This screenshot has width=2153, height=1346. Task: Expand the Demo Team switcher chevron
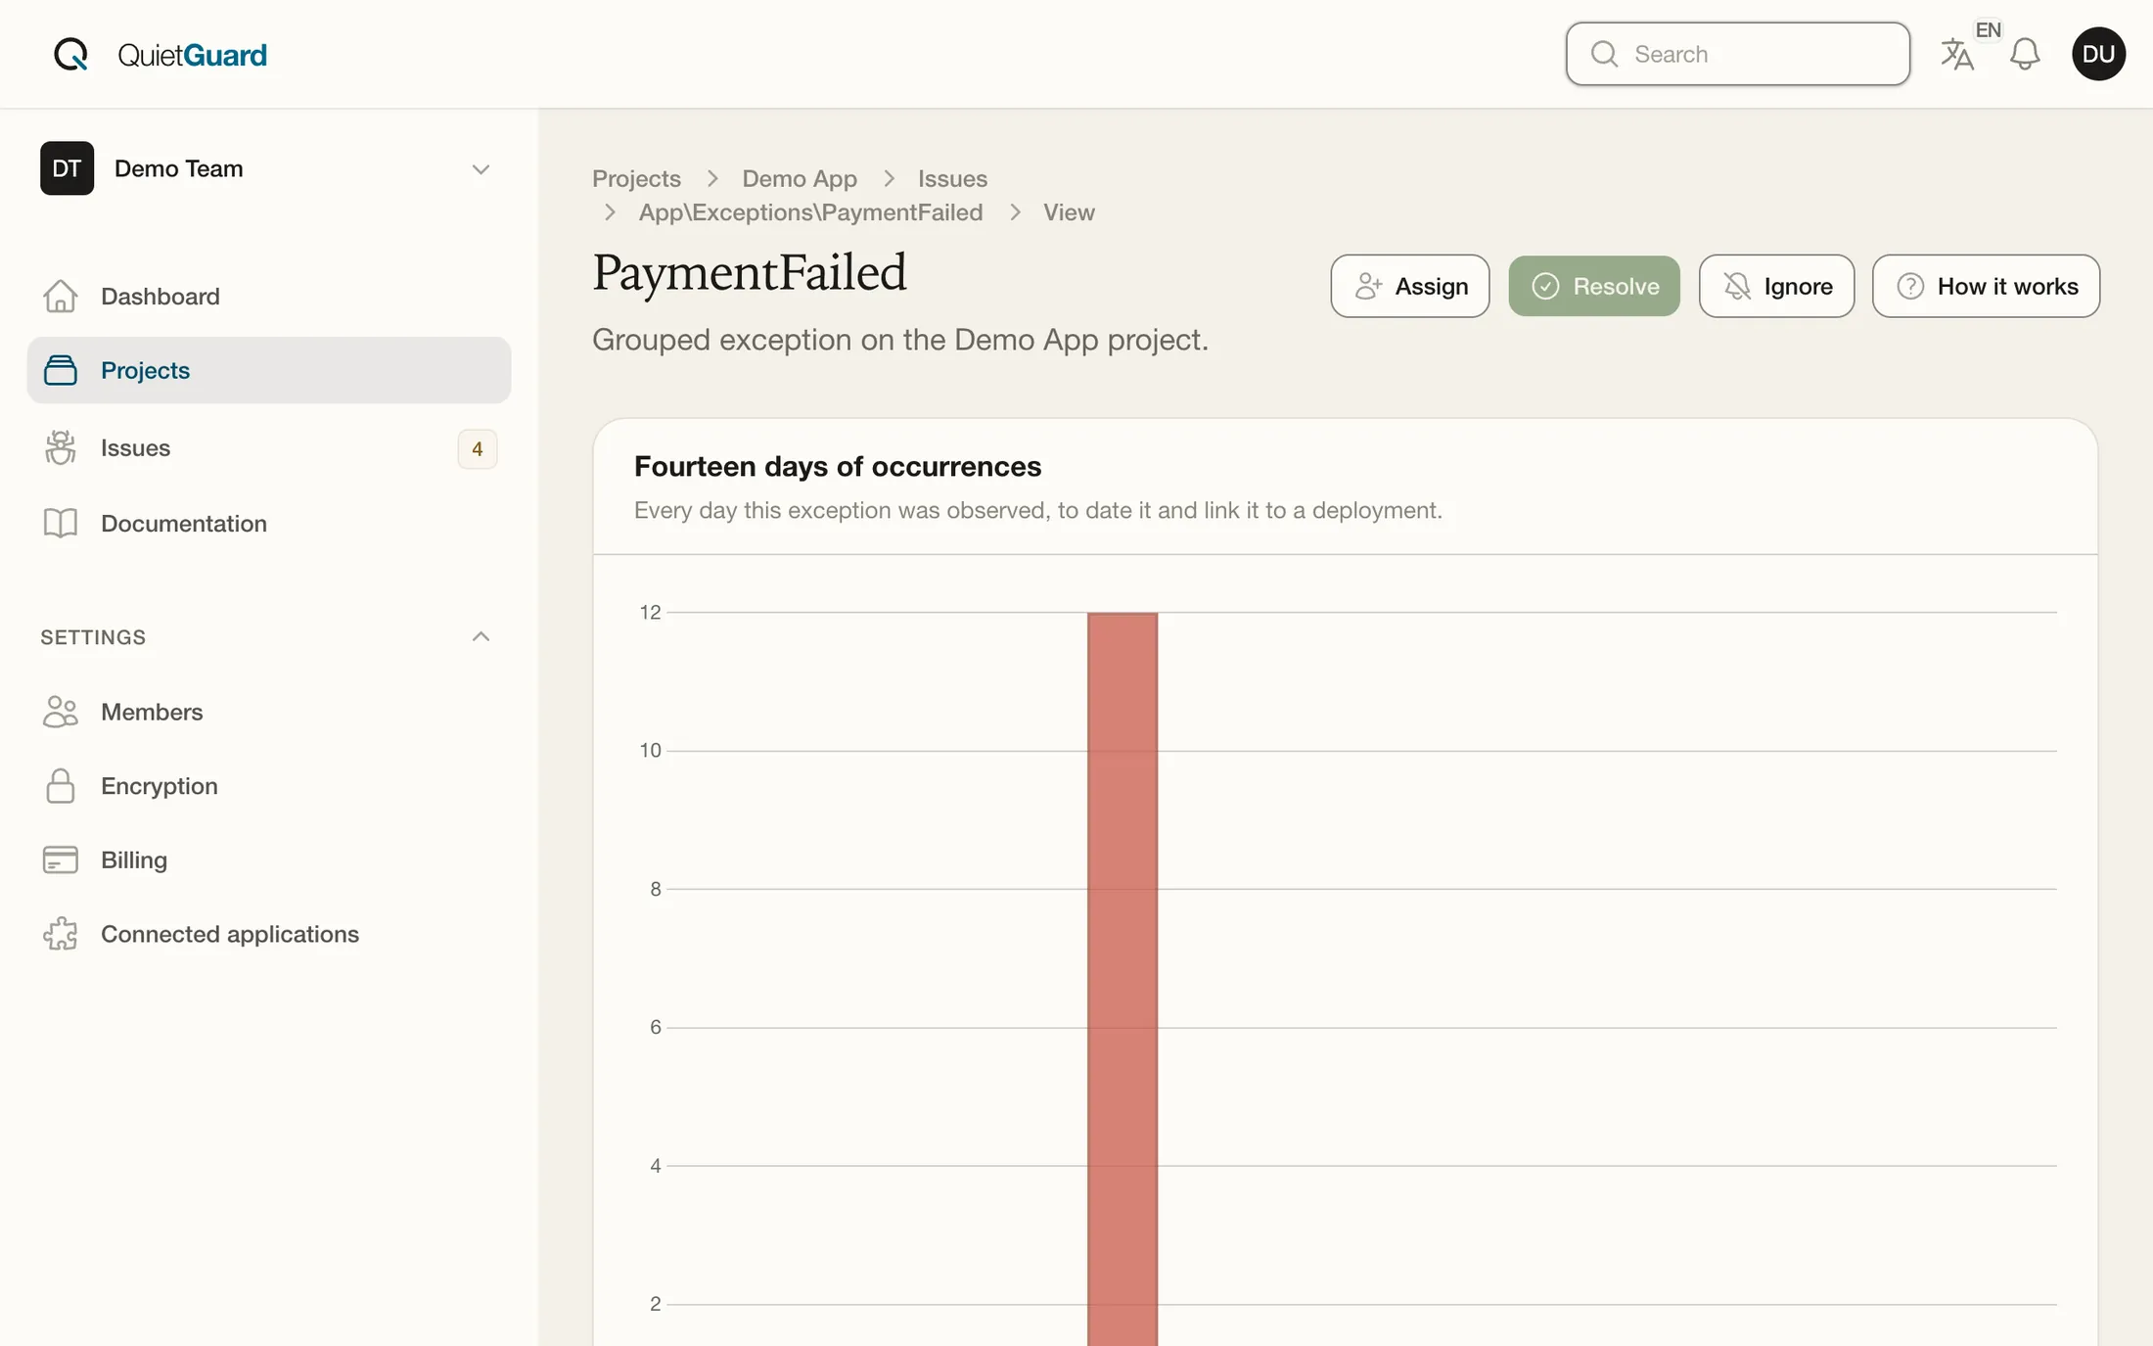tap(481, 169)
